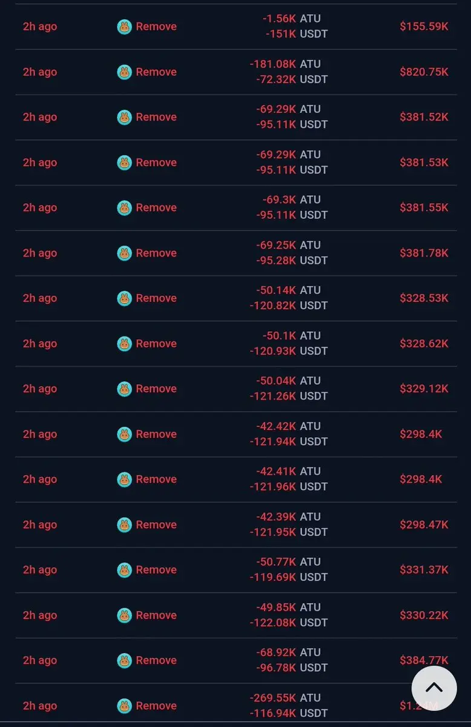Image resolution: width=471 pixels, height=727 pixels.
Task: Click the $330.22K value amount
Action: pyautogui.click(x=424, y=615)
